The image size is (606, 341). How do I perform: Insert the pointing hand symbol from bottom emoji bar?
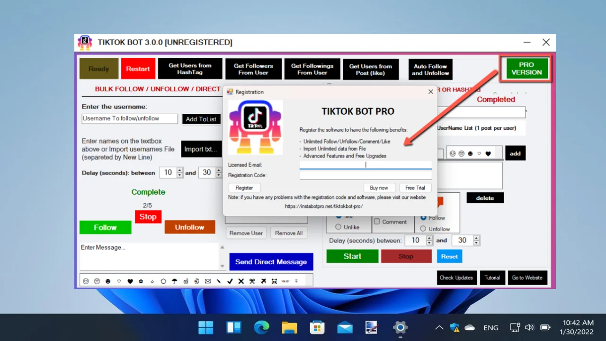[186, 281]
